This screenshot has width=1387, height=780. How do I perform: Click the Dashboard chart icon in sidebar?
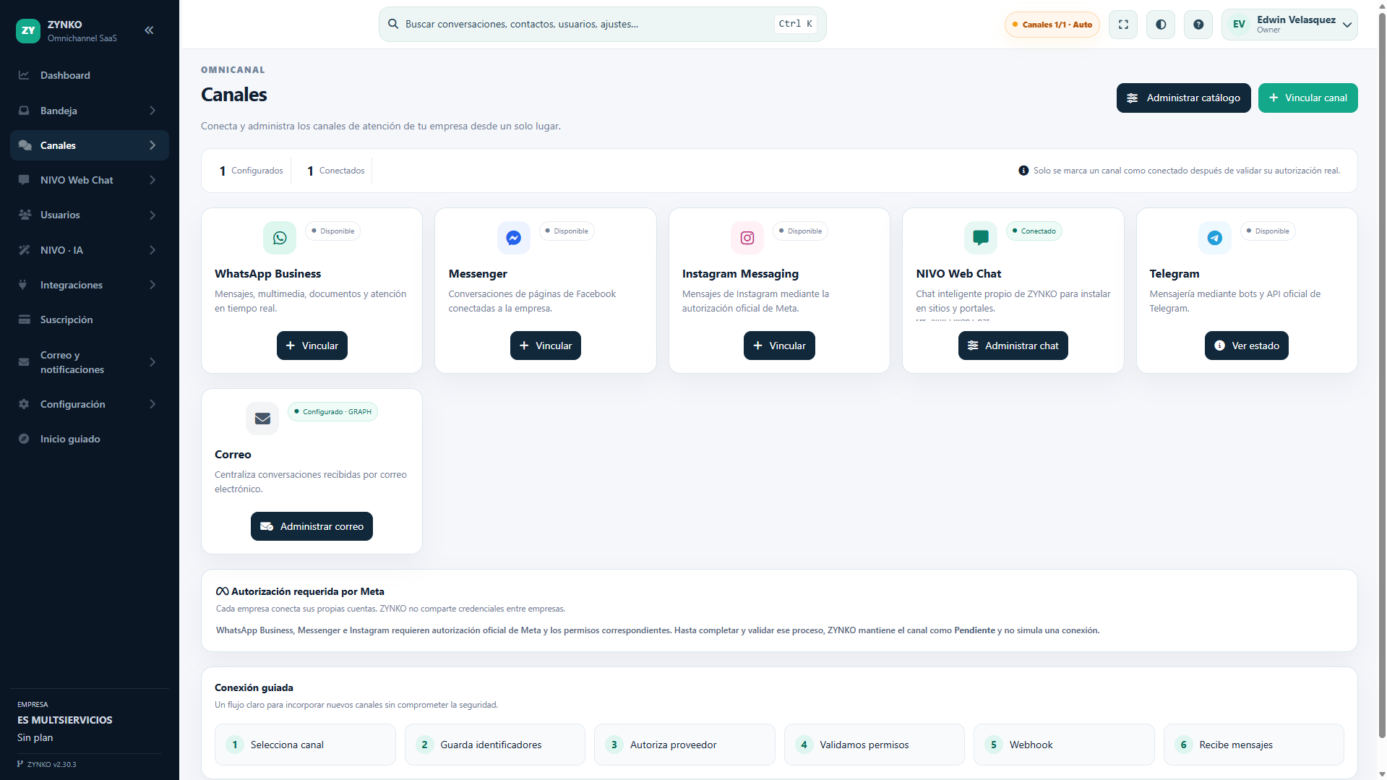tap(24, 75)
